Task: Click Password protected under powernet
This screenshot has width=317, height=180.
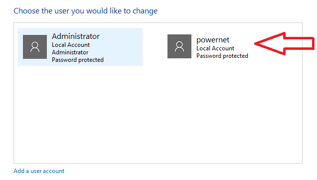Action: pyautogui.click(x=222, y=56)
